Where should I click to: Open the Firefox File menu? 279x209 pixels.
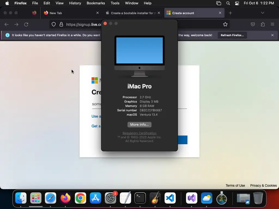tap(35, 3)
